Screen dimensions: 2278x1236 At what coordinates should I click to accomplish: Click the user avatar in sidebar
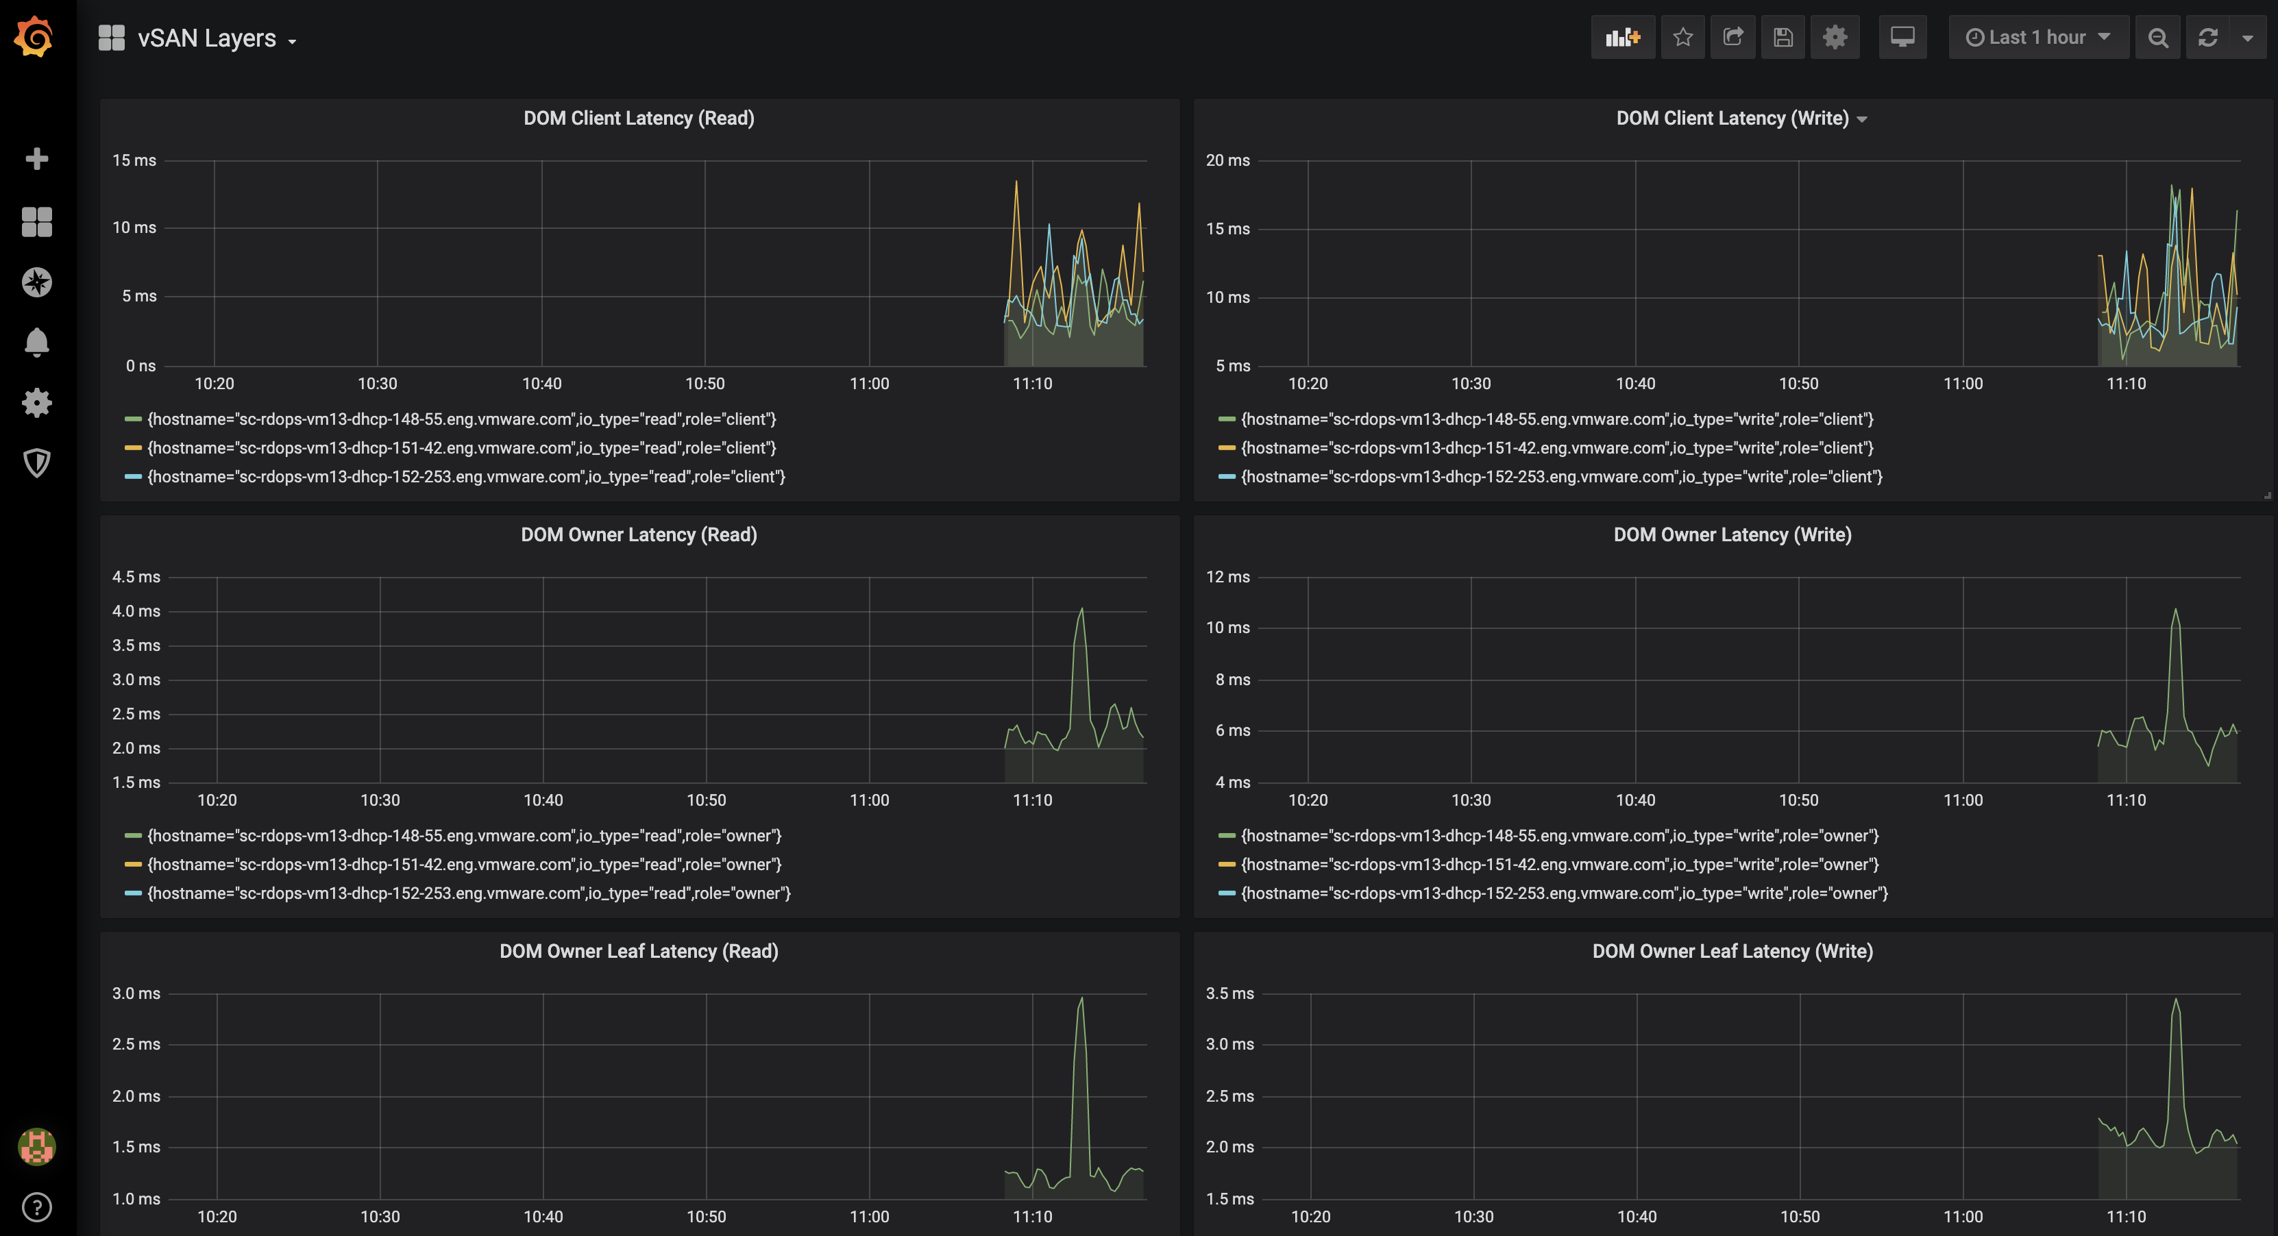[x=36, y=1147]
